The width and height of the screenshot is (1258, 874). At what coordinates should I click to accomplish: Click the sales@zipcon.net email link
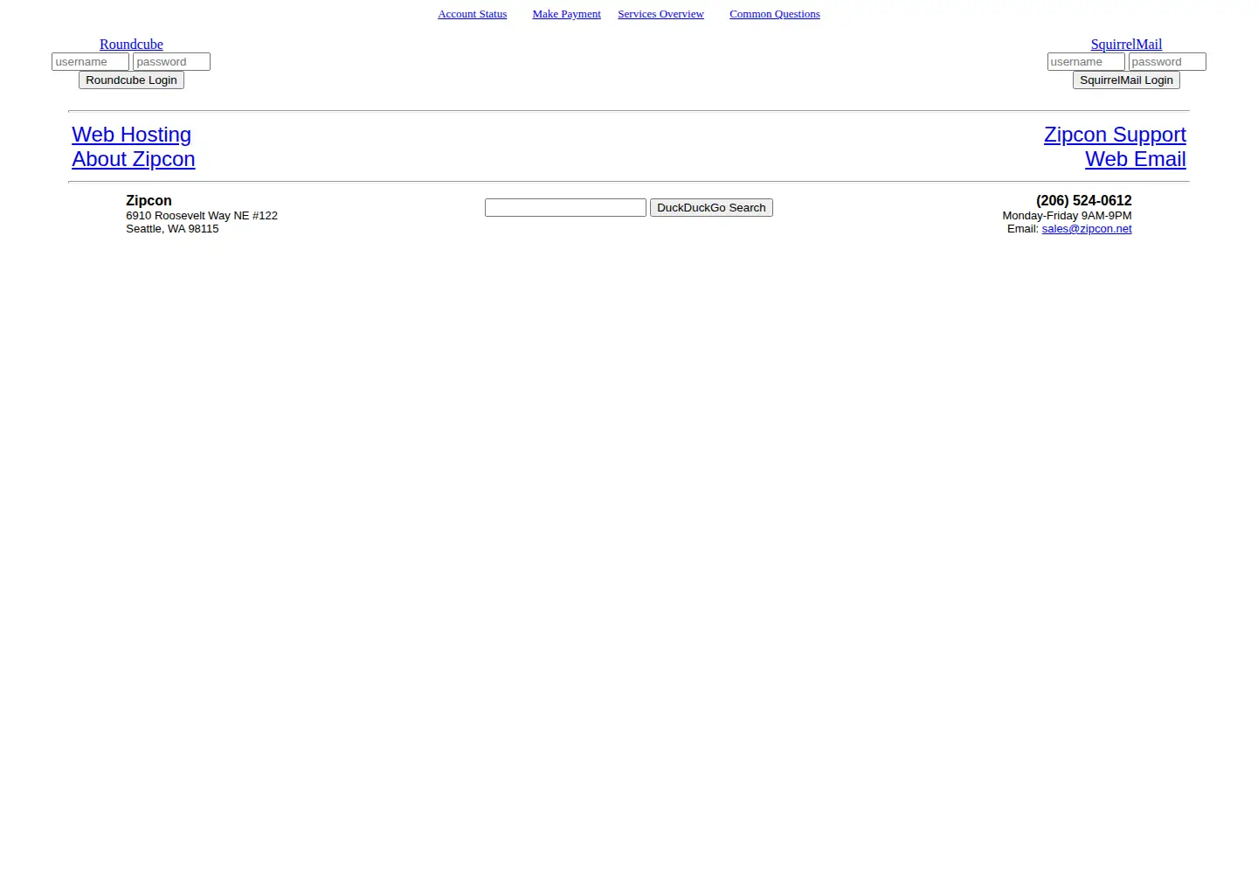click(1086, 229)
